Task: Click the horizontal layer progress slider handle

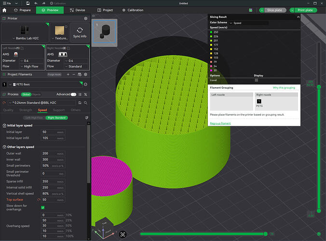Action: [266, 234]
